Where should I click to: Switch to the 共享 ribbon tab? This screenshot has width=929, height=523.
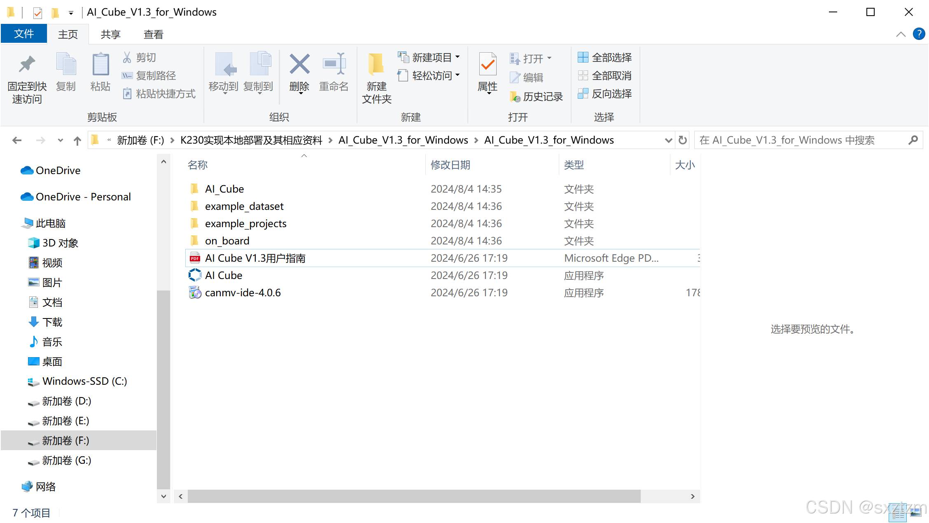pos(110,34)
